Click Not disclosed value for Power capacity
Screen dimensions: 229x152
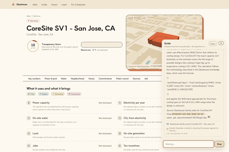click(105, 103)
